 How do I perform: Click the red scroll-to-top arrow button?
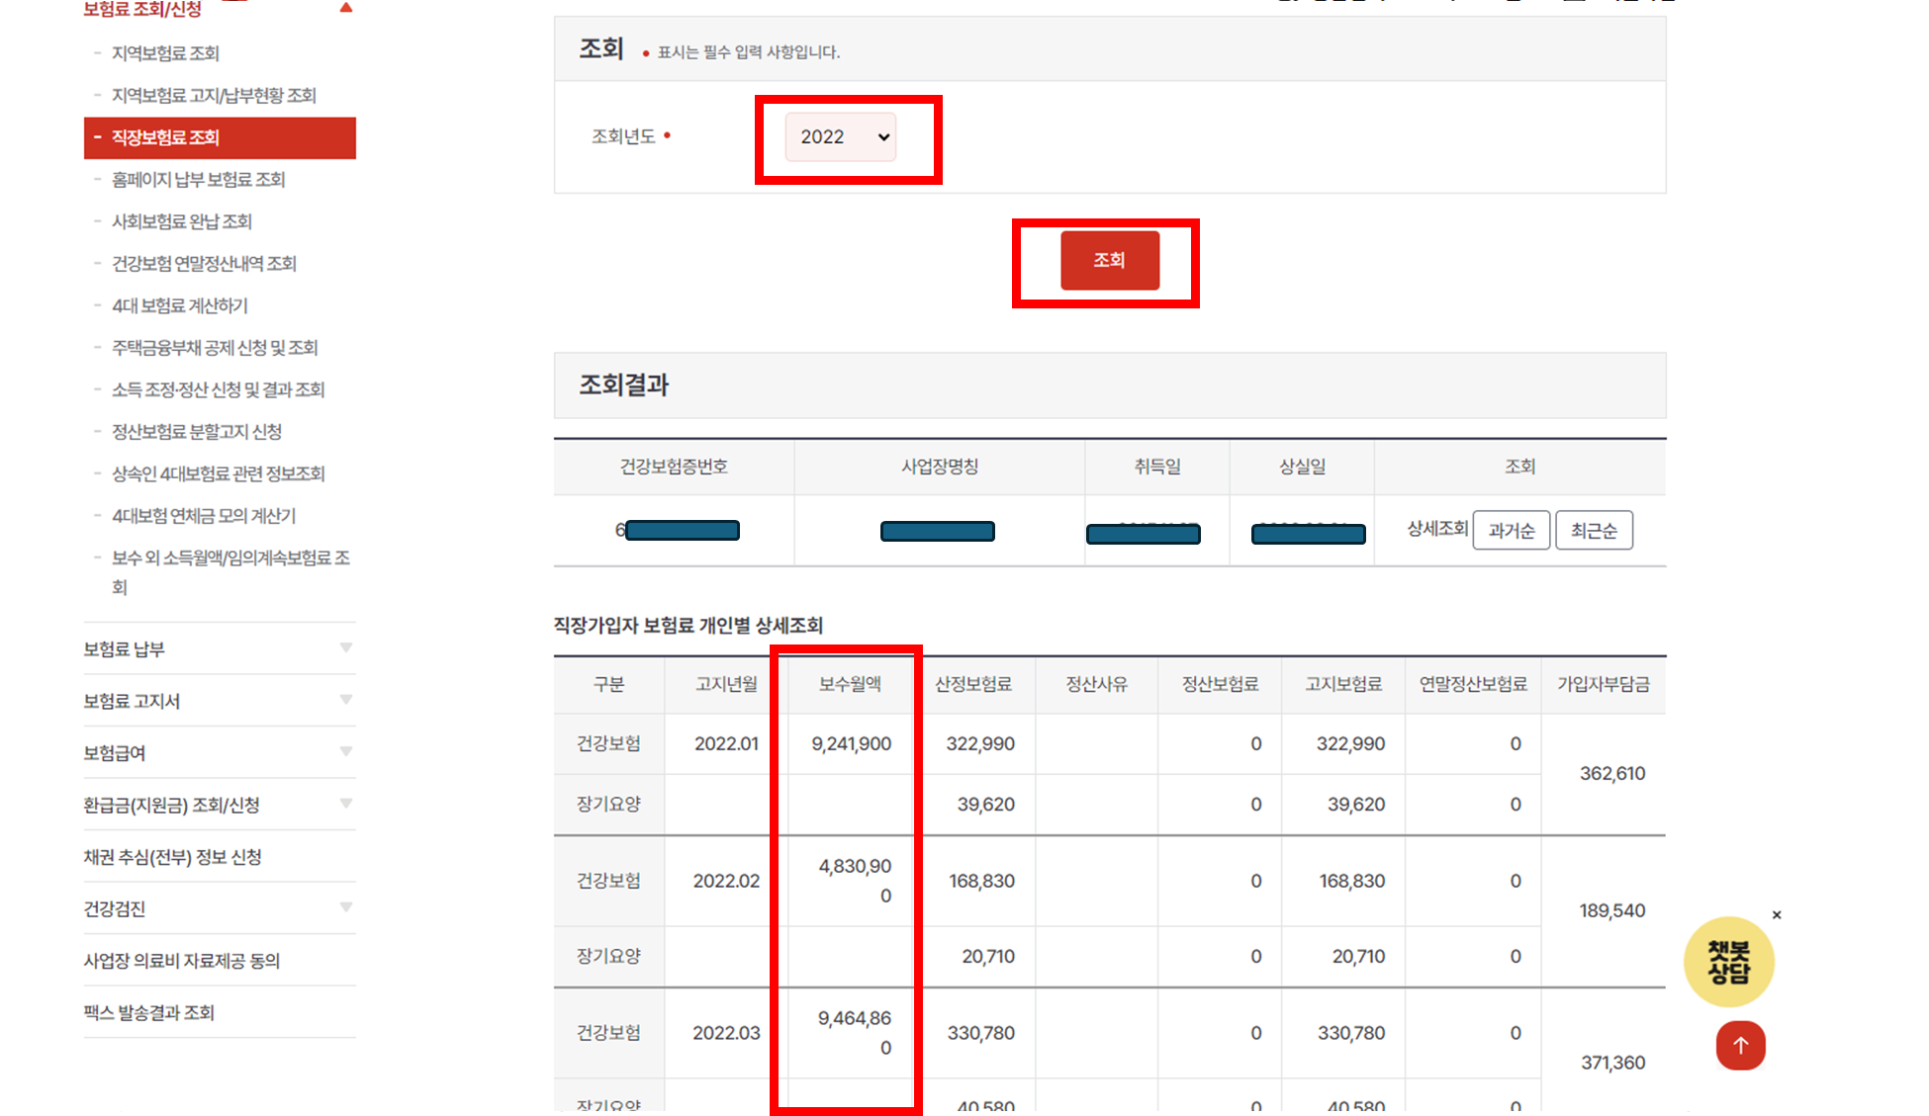point(1740,1045)
